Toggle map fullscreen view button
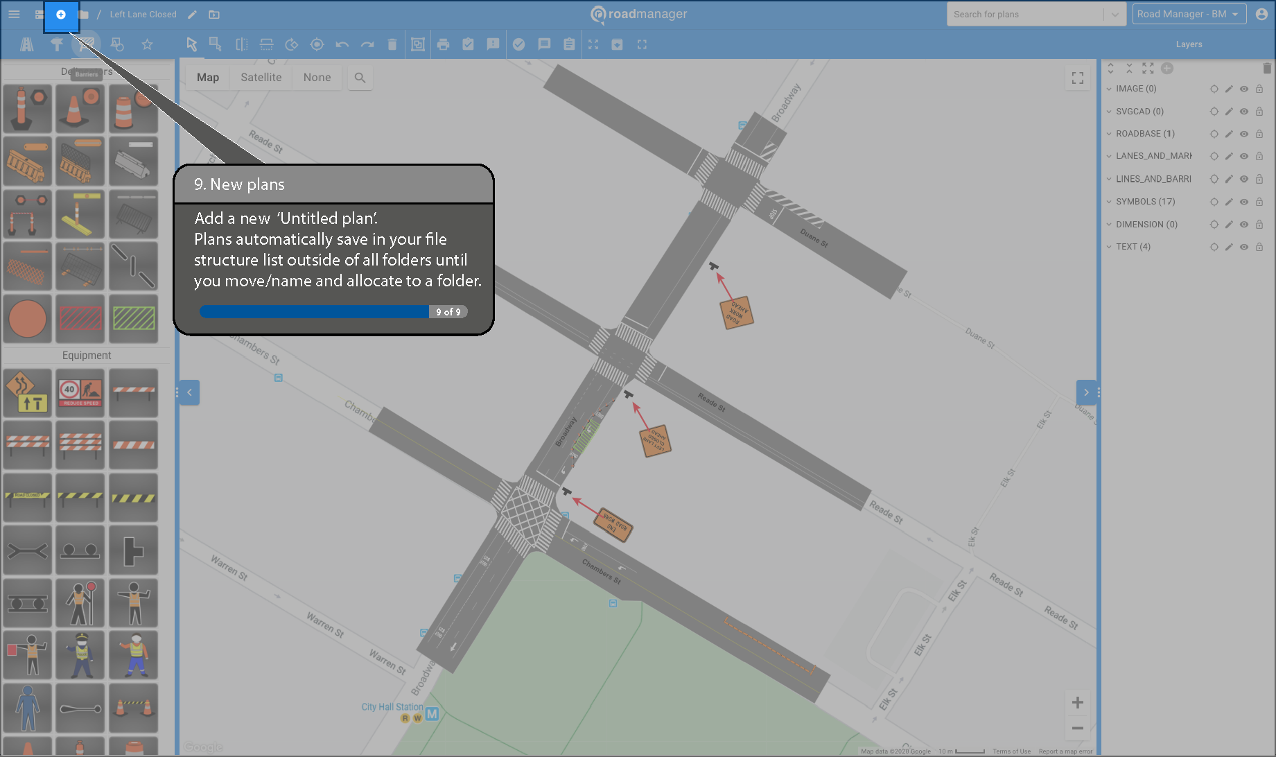 pos(1078,78)
